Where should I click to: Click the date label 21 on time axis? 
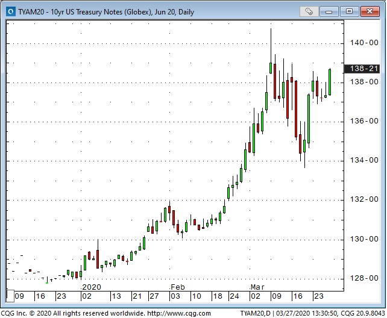137,296
